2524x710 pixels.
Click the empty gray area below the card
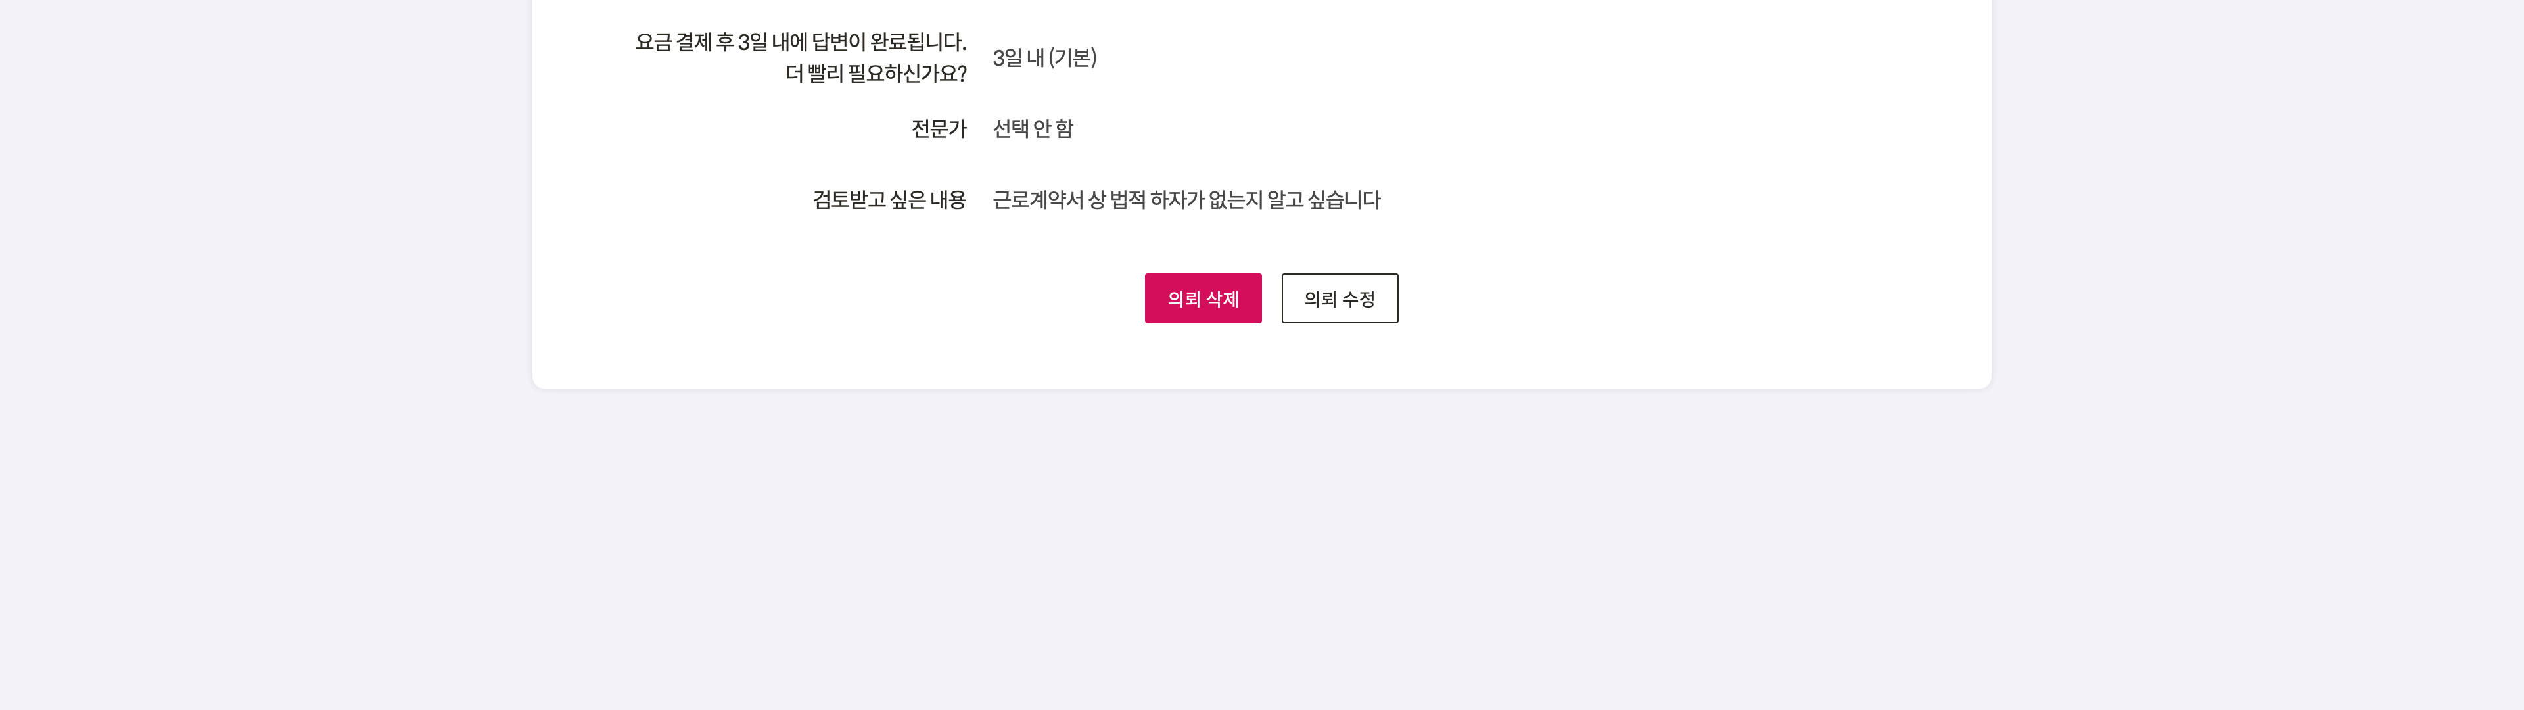1262,549
